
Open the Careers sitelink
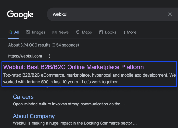[23, 97]
